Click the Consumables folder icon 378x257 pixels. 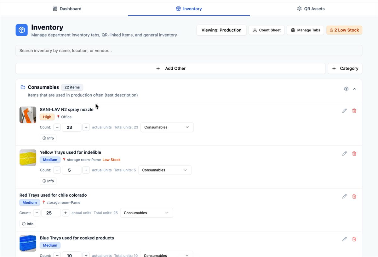(23, 87)
